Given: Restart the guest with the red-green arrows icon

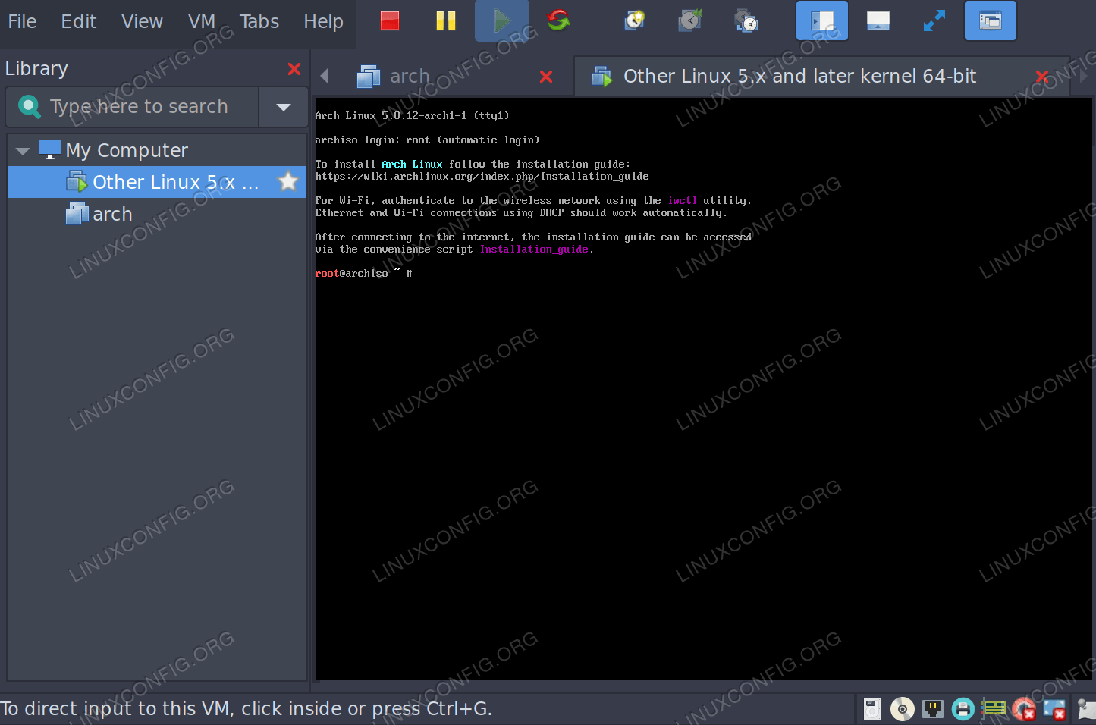Looking at the screenshot, I should point(558,20).
